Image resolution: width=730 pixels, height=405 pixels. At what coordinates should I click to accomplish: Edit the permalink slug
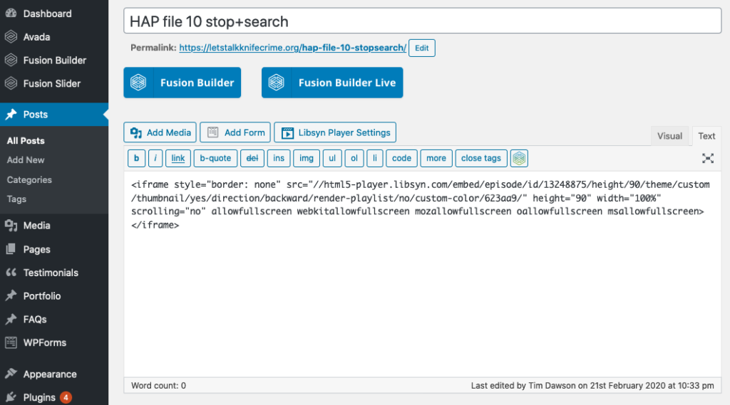tap(422, 48)
